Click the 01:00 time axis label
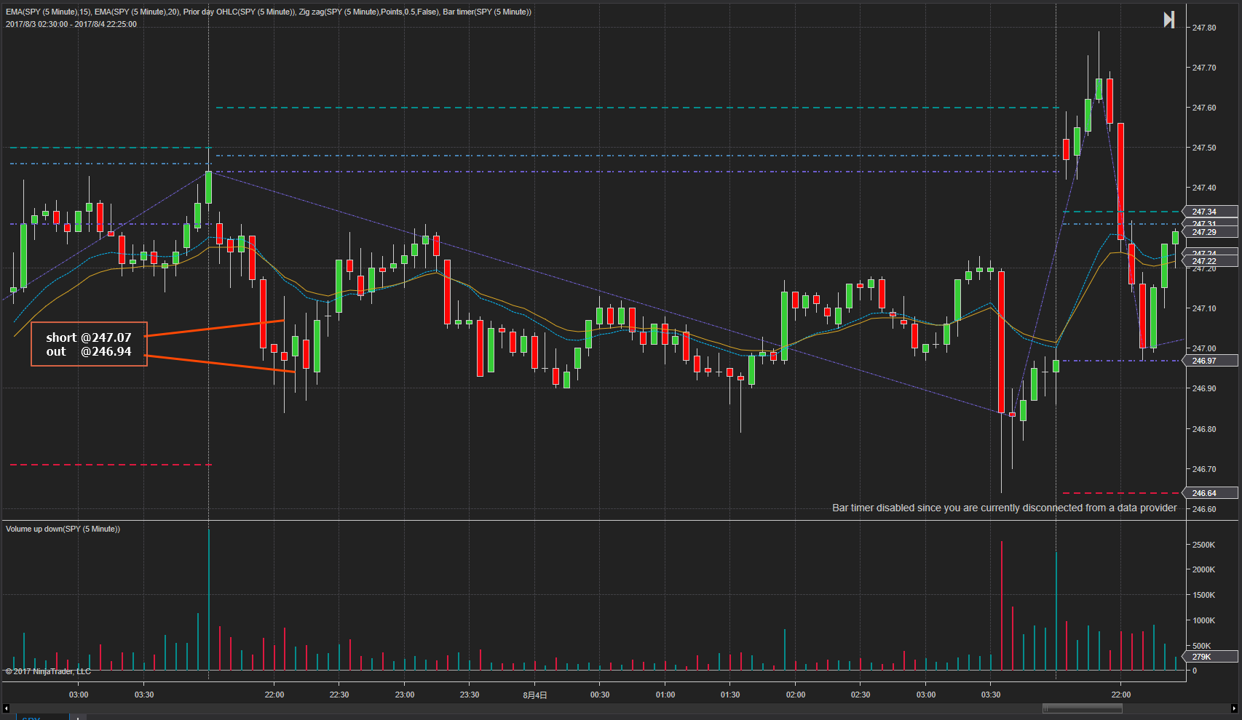This screenshot has height=720, width=1242. click(x=665, y=695)
